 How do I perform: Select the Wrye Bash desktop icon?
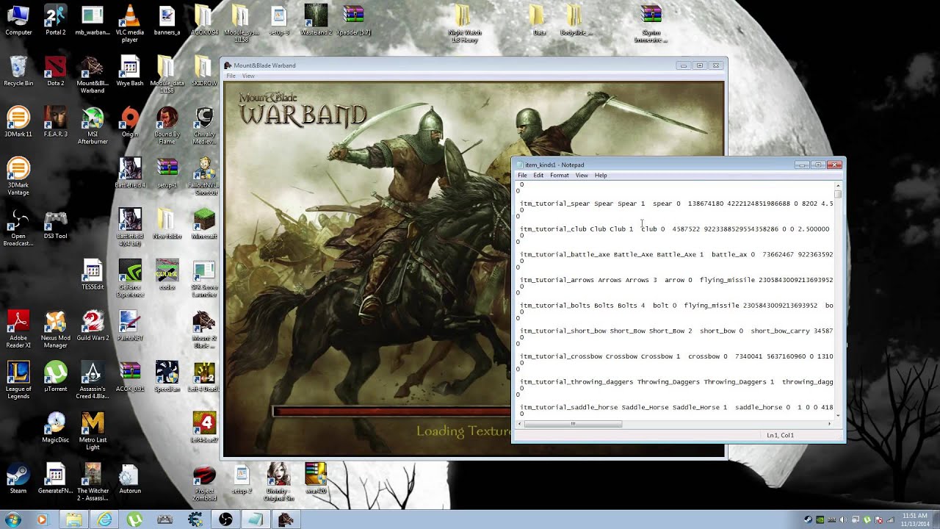[129, 71]
